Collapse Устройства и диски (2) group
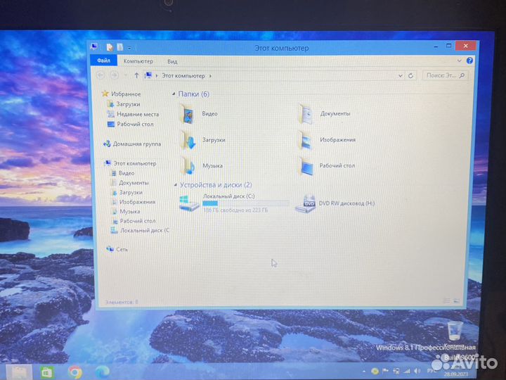 175,185
